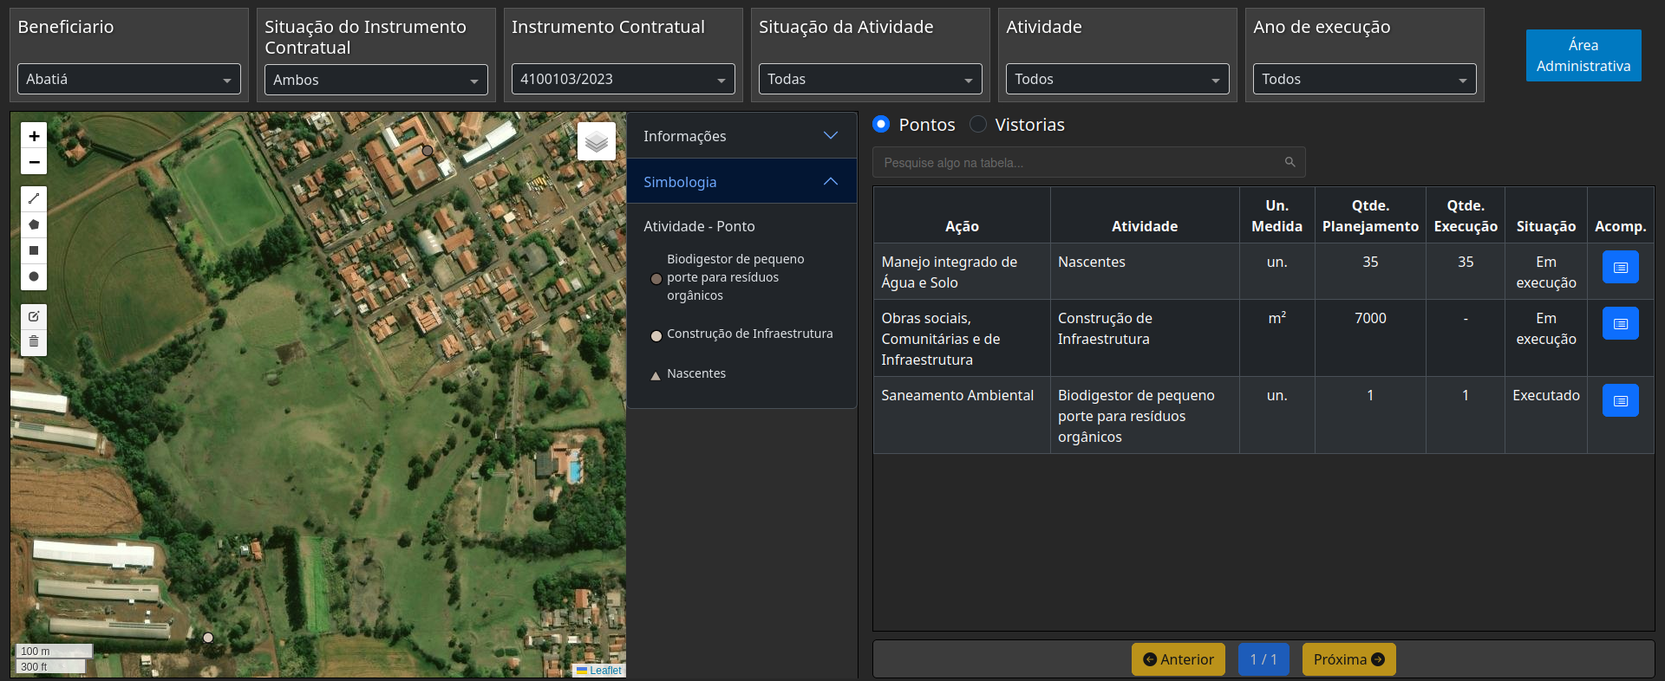Open the Atividade filter dropdown

point(1118,79)
